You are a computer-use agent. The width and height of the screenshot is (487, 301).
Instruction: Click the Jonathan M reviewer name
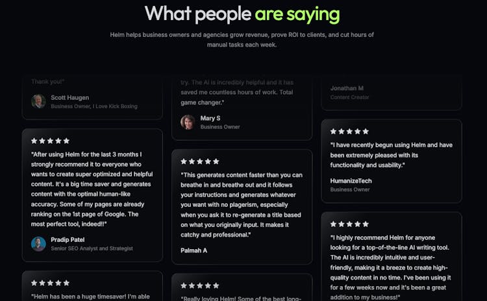[347, 88]
